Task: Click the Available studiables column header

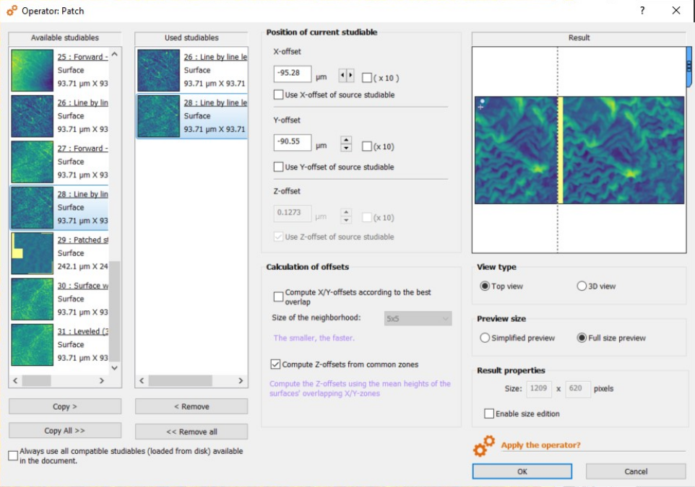Action: [65, 38]
